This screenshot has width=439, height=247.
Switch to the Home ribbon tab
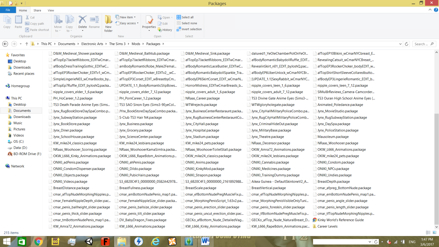tap(23, 10)
